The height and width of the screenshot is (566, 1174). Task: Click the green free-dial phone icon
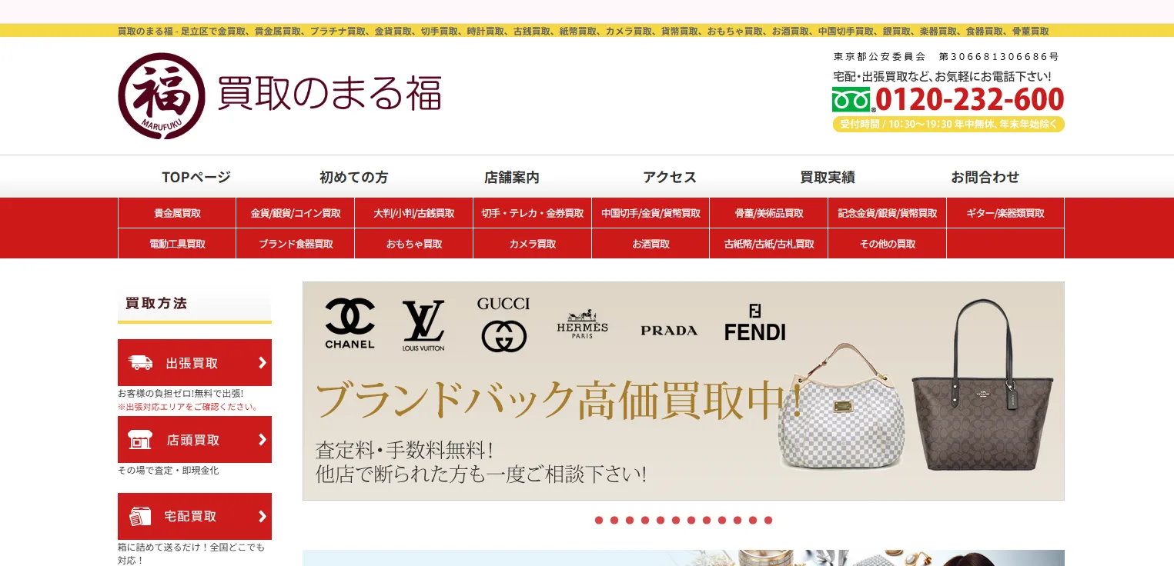[x=851, y=100]
